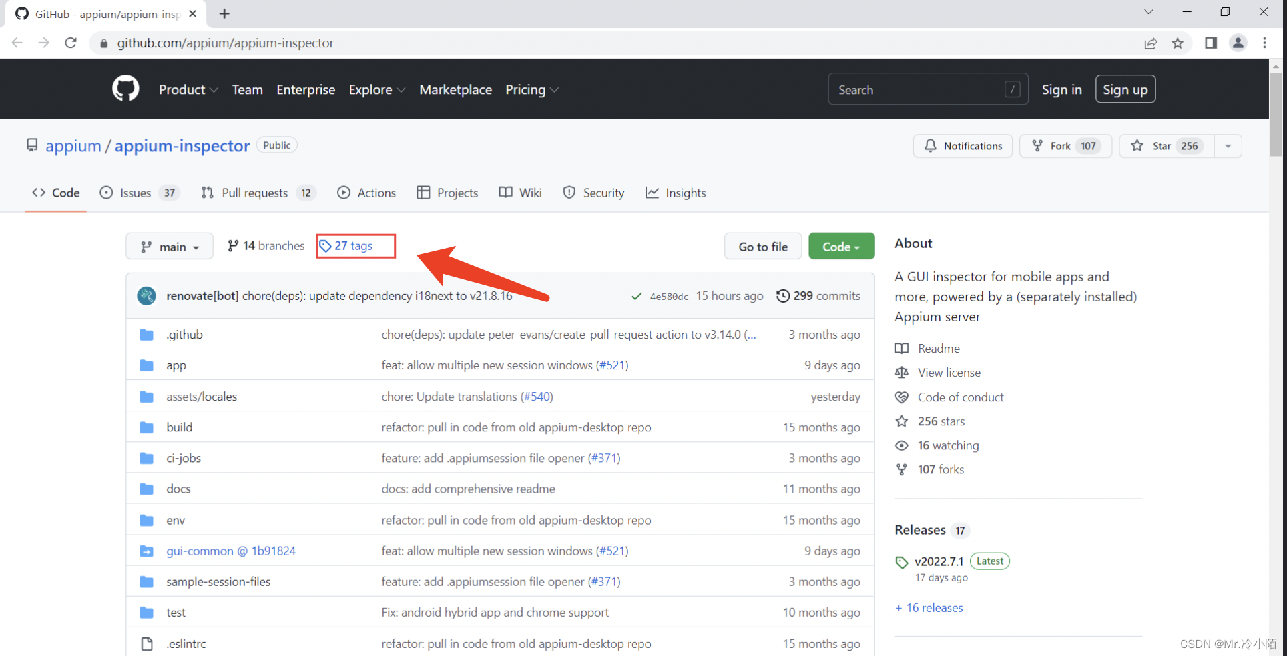Open the sample-session-files folder
Image resolution: width=1287 pixels, height=656 pixels.
tap(218, 582)
